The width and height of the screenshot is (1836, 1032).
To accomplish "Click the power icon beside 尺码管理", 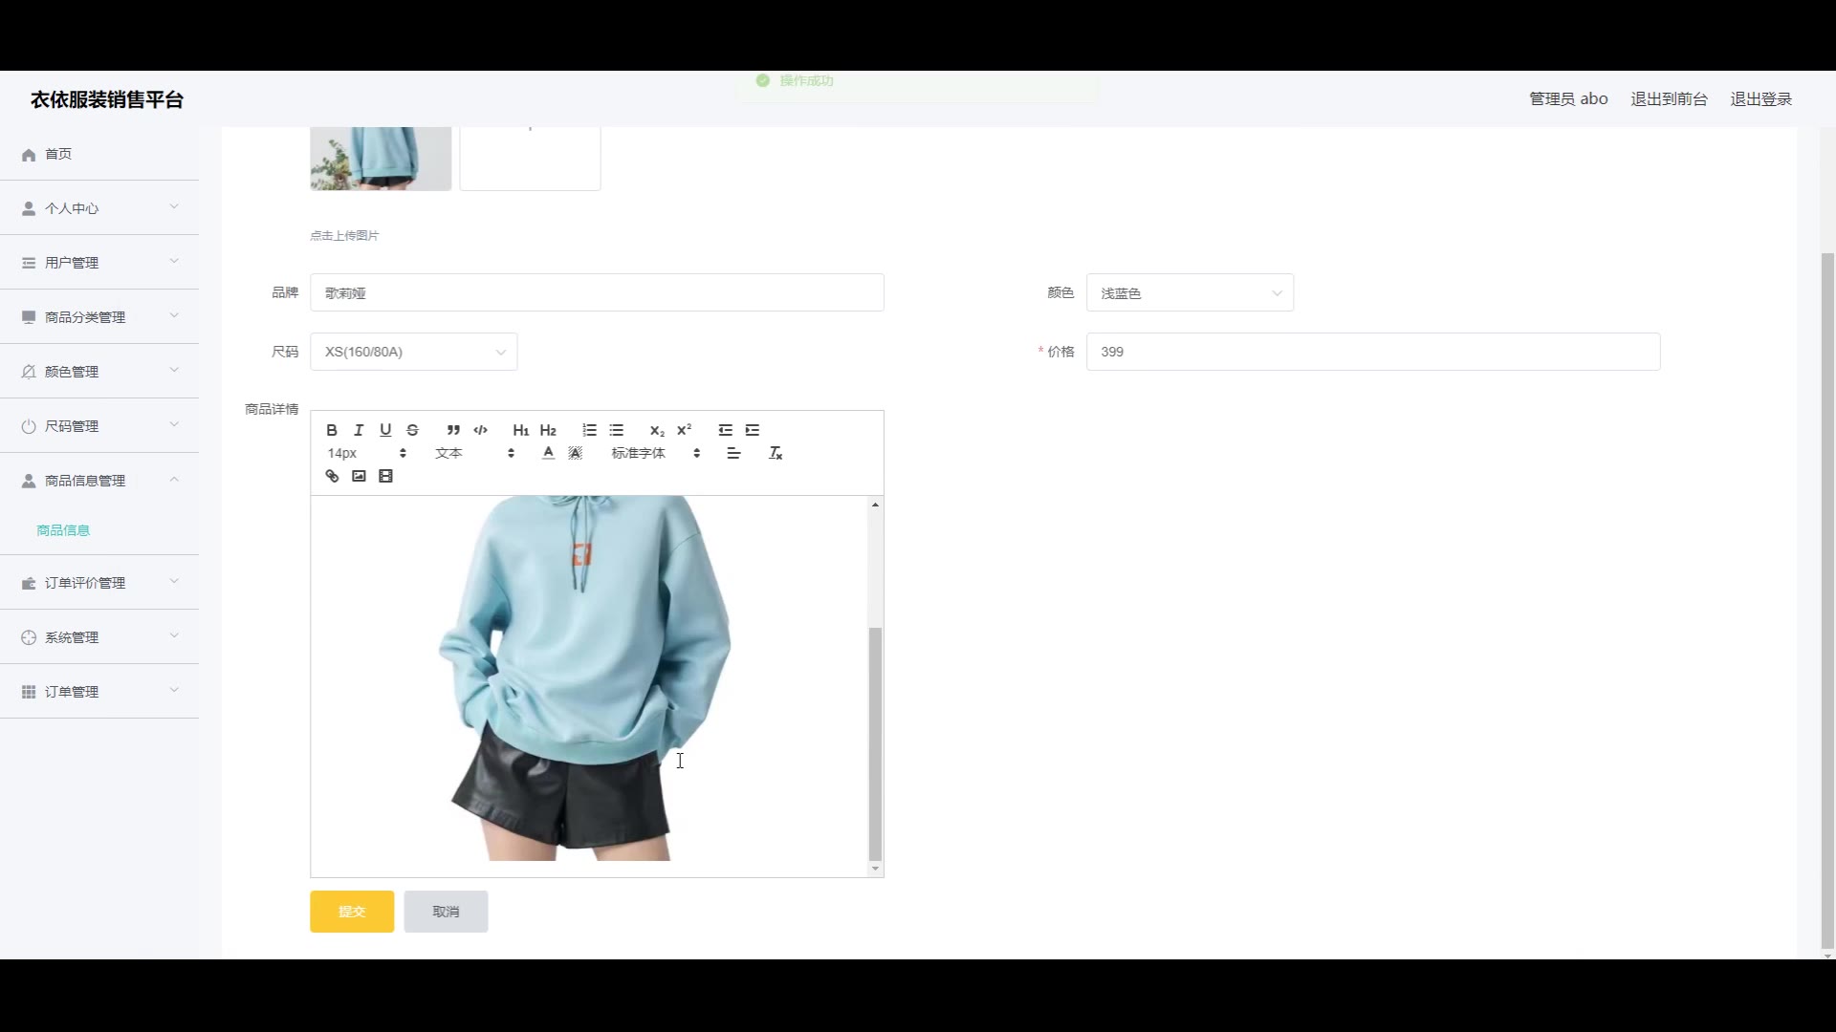I will [x=29, y=426].
